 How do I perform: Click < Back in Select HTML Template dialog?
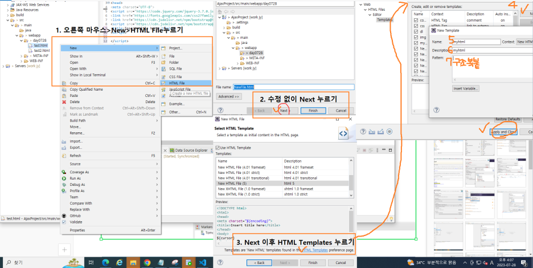(x=259, y=263)
